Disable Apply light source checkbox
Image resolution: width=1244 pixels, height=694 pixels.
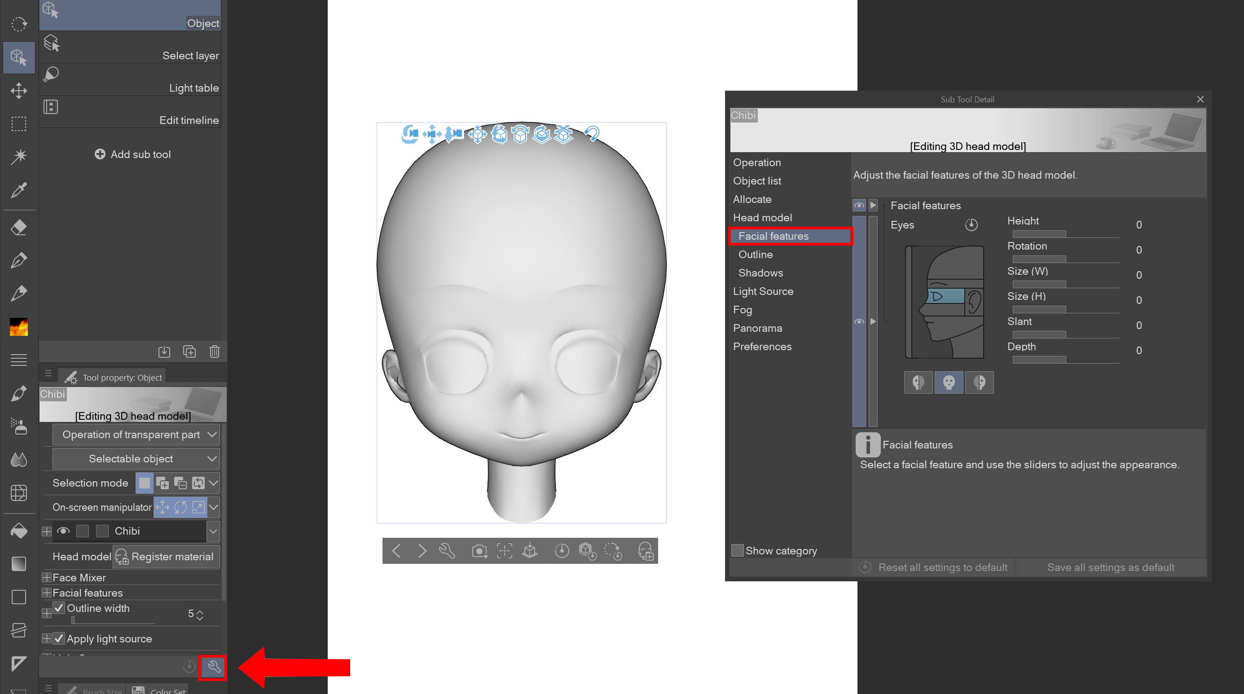click(x=59, y=638)
